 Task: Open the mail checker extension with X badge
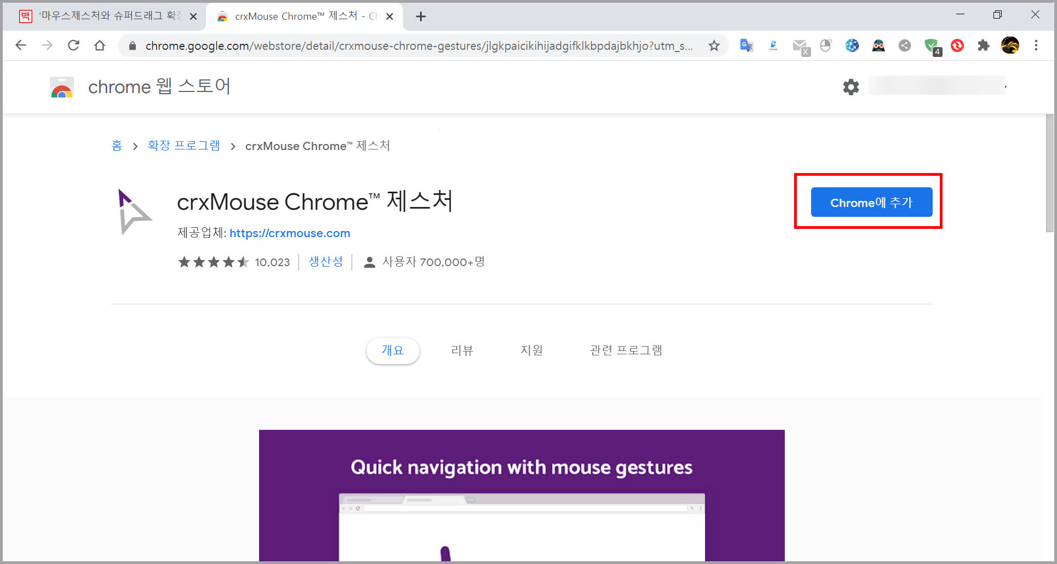click(801, 47)
